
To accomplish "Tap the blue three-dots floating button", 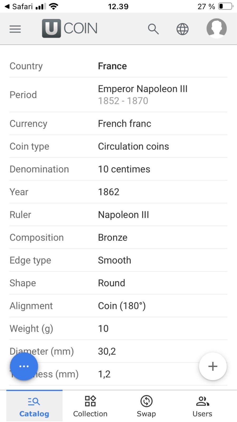I will 24,366.
